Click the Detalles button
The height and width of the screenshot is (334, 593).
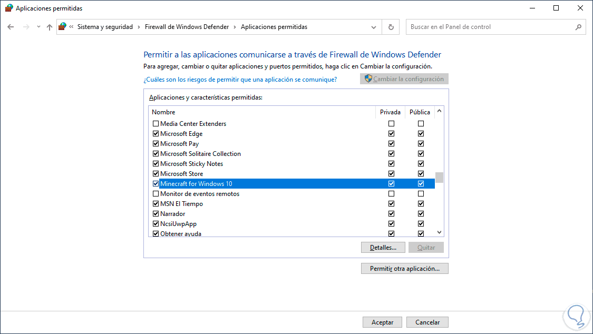(x=383, y=248)
